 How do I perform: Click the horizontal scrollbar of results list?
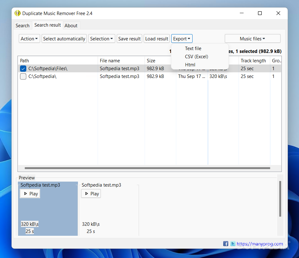point(147,168)
